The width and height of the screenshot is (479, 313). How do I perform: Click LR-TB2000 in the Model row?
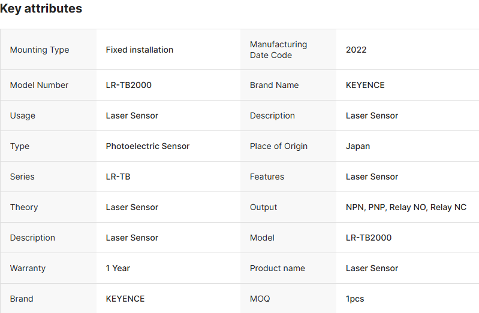click(x=369, y=238)
